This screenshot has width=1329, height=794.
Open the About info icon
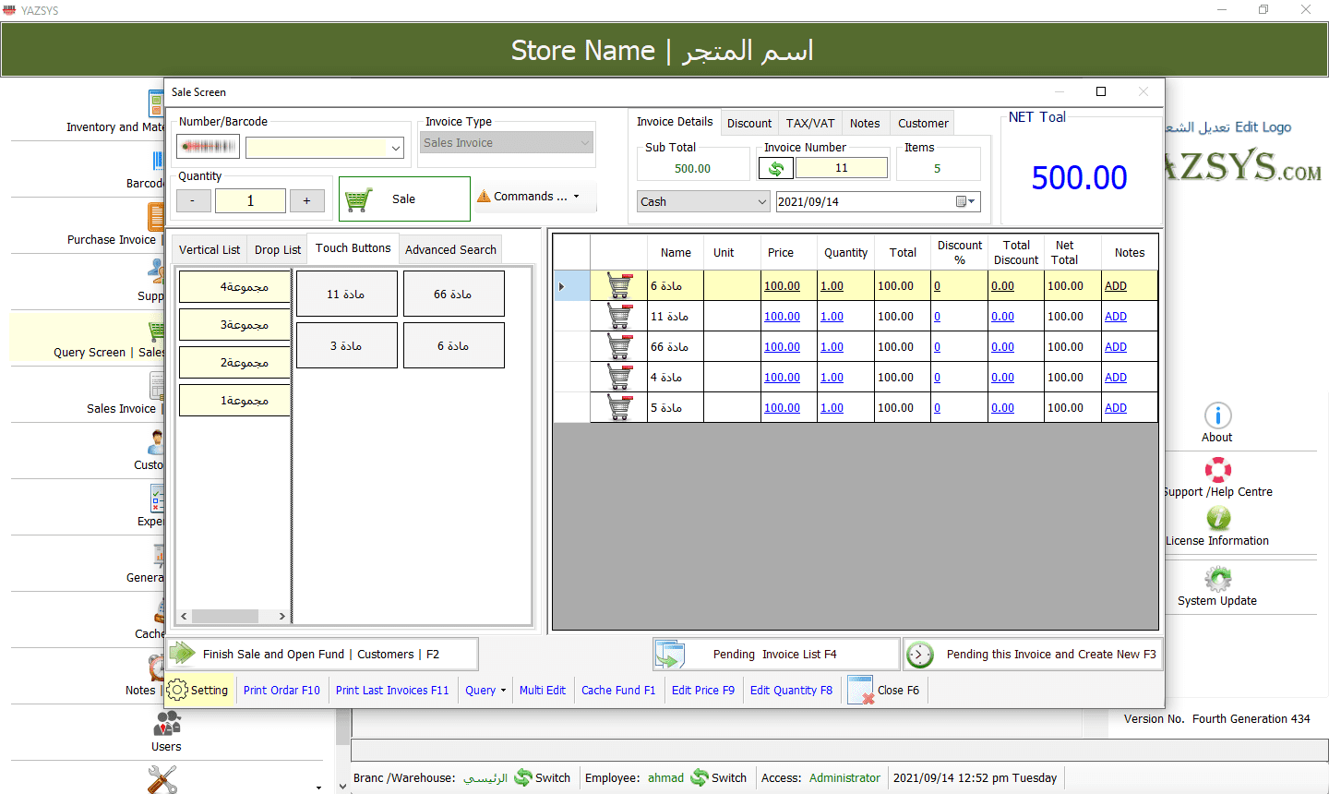point(1217,415)
